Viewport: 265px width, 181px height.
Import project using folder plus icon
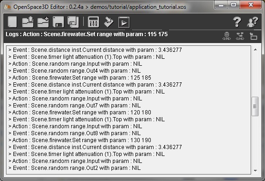point(43,22)
